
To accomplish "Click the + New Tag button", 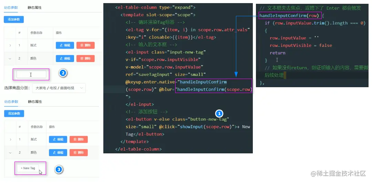I will point(28,168).
